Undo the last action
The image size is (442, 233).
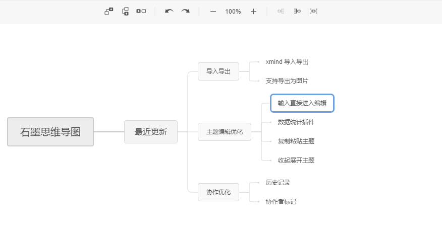[169, 11]
